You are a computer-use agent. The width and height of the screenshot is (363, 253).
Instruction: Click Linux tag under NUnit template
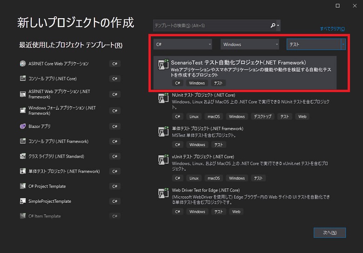194,117
